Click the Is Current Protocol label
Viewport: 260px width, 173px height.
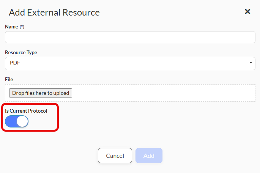(x=26, y=111)
